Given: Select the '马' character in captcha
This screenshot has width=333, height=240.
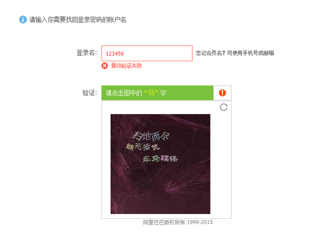Looking at the screenshot, I should (155, 158).
